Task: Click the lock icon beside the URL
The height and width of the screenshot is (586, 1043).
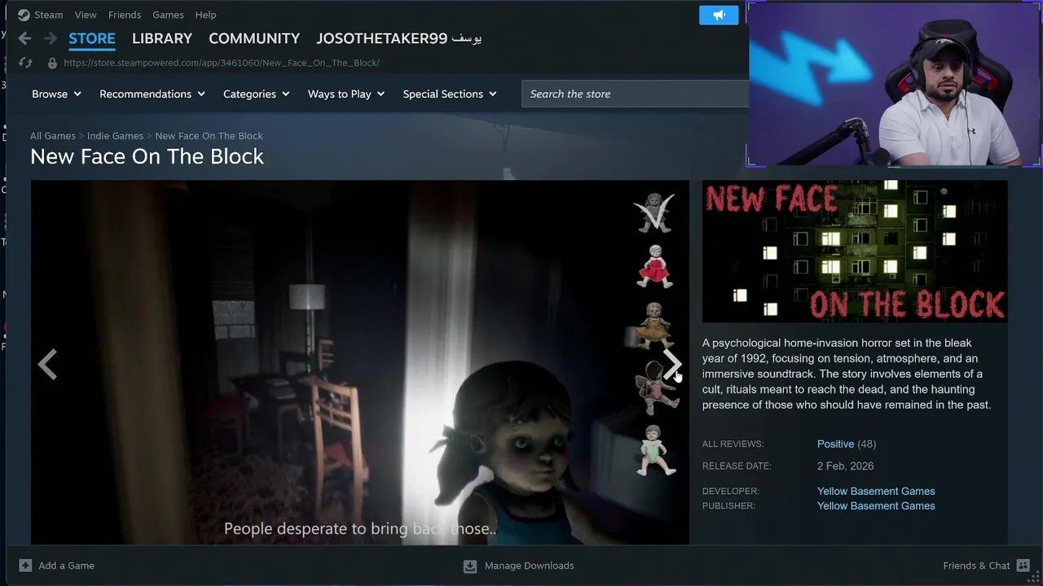Action: point(52,63)
